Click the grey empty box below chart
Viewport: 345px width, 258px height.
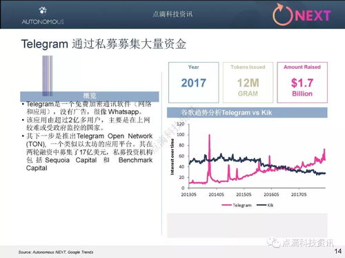tap(247, 225)
